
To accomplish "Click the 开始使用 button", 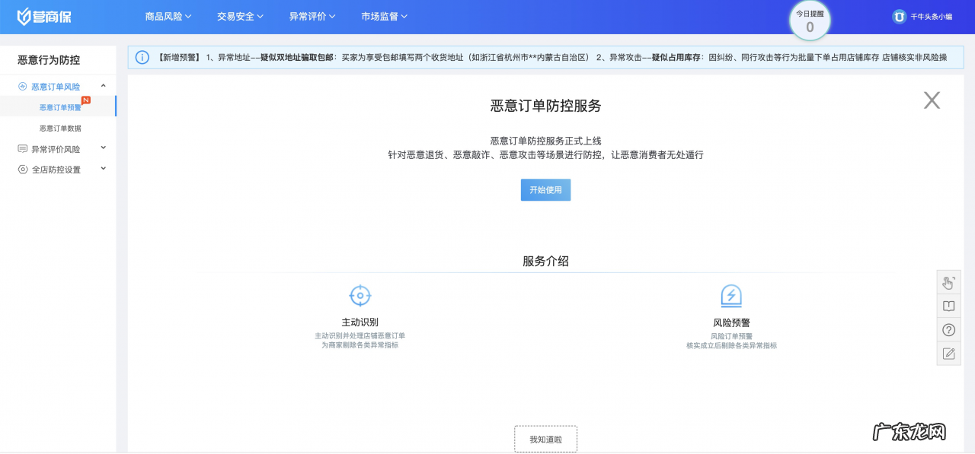I will pyautogui.click(x=545, y=190).
